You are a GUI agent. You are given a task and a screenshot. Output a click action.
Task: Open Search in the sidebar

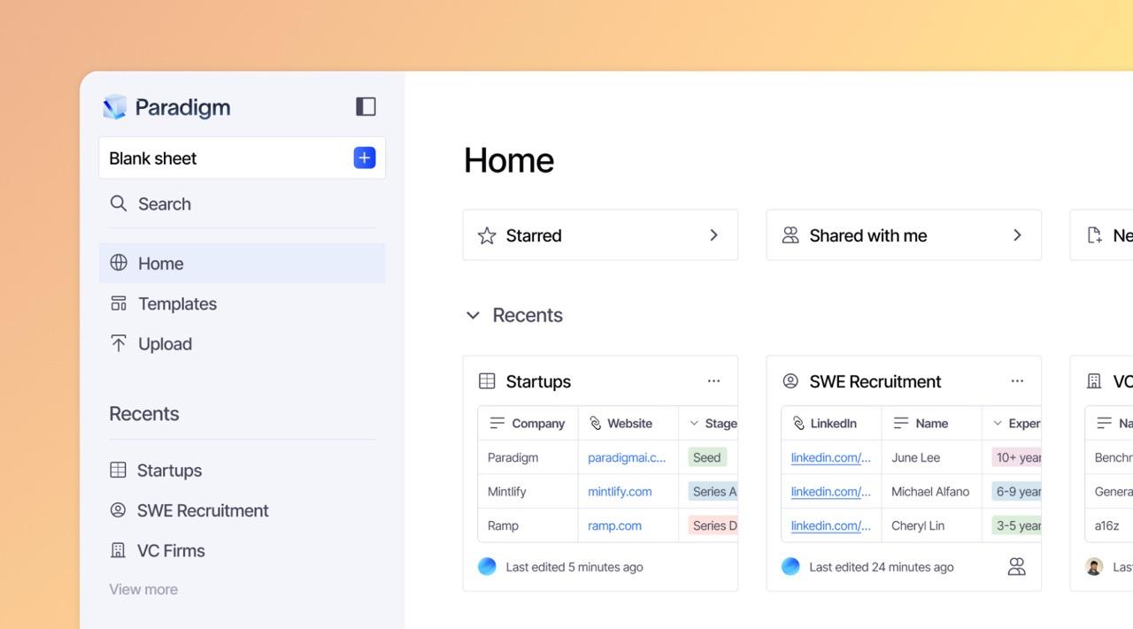coord(164,203)
